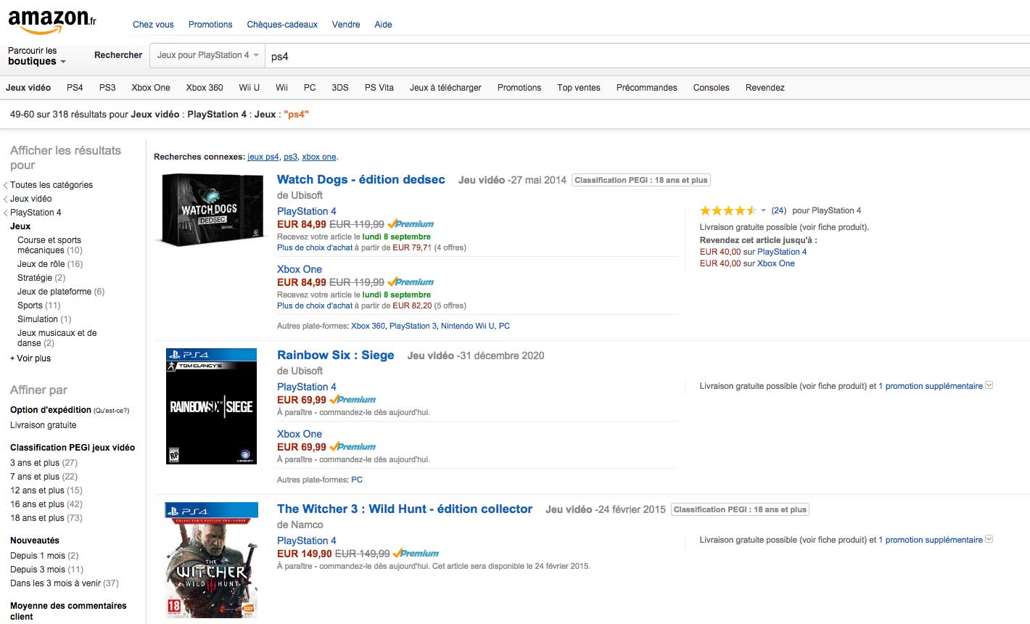Open the Watch Dogs dedsec box image

[x=210, y=210]
